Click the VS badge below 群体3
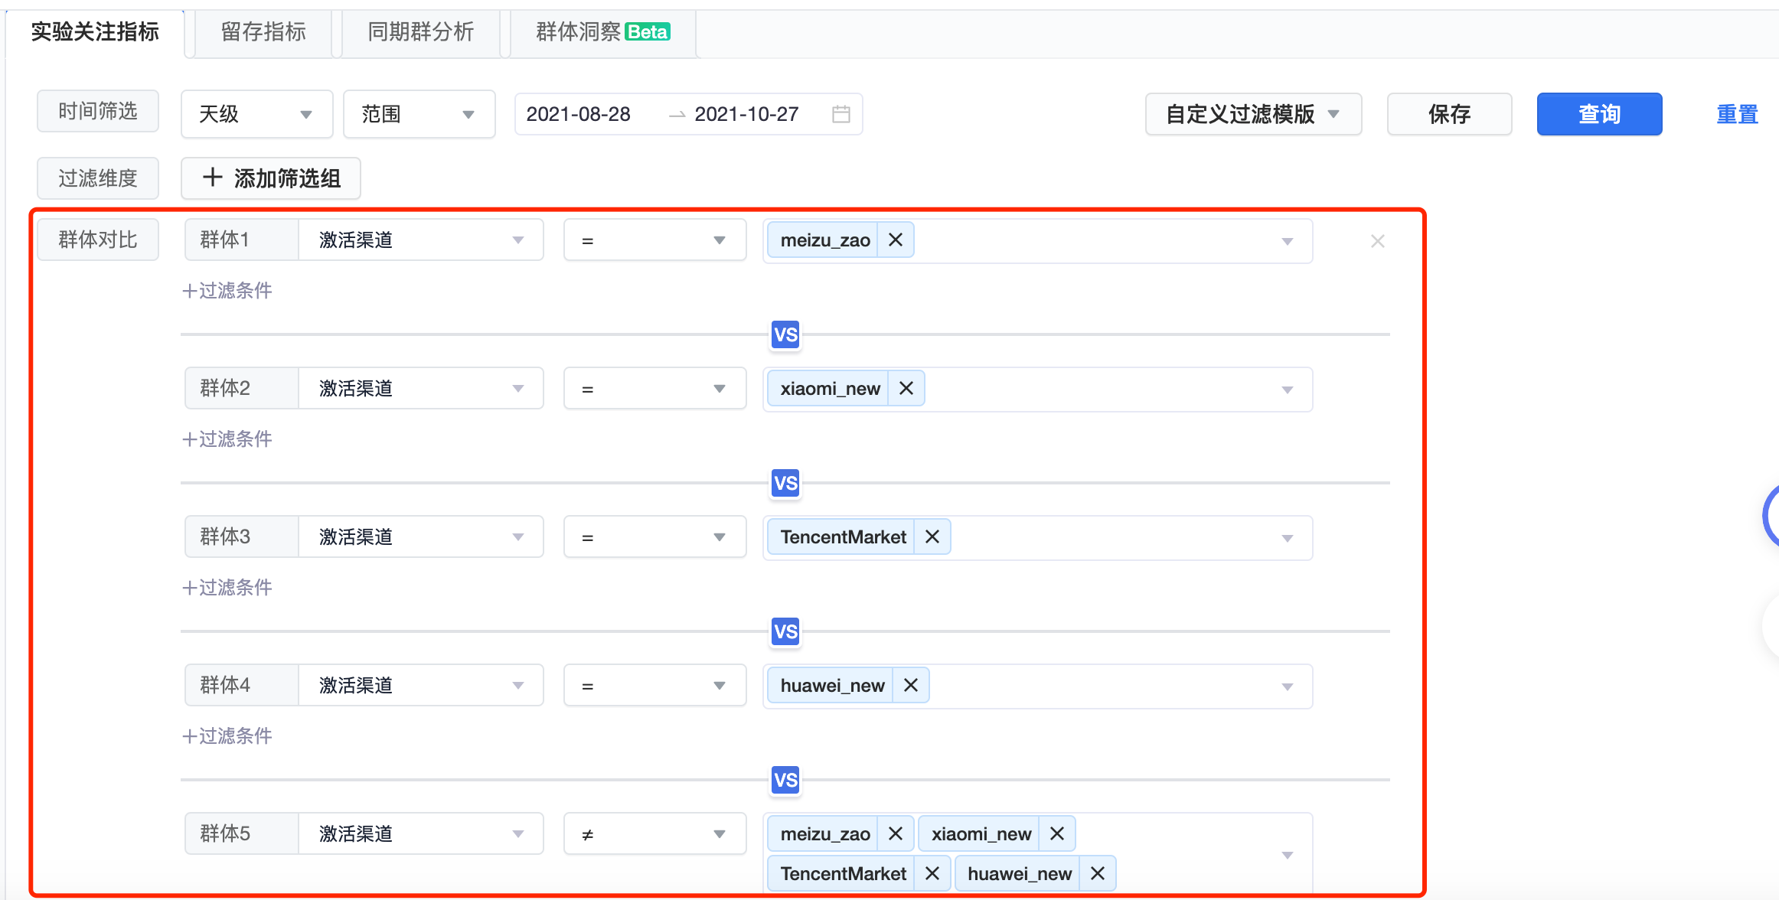 pyautogui.click(x=786, y=631)
